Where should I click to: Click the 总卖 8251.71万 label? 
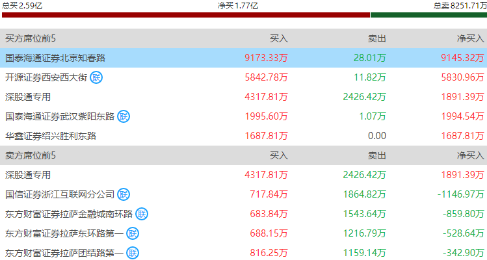[460, 5]
